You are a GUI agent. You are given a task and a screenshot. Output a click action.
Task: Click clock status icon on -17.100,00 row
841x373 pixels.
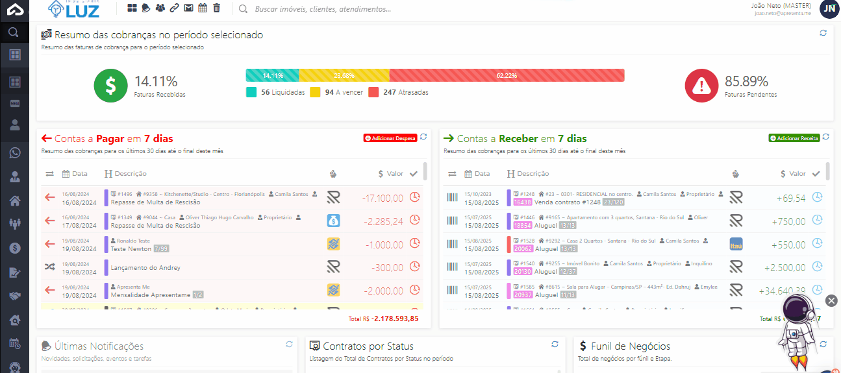point(415,197)
